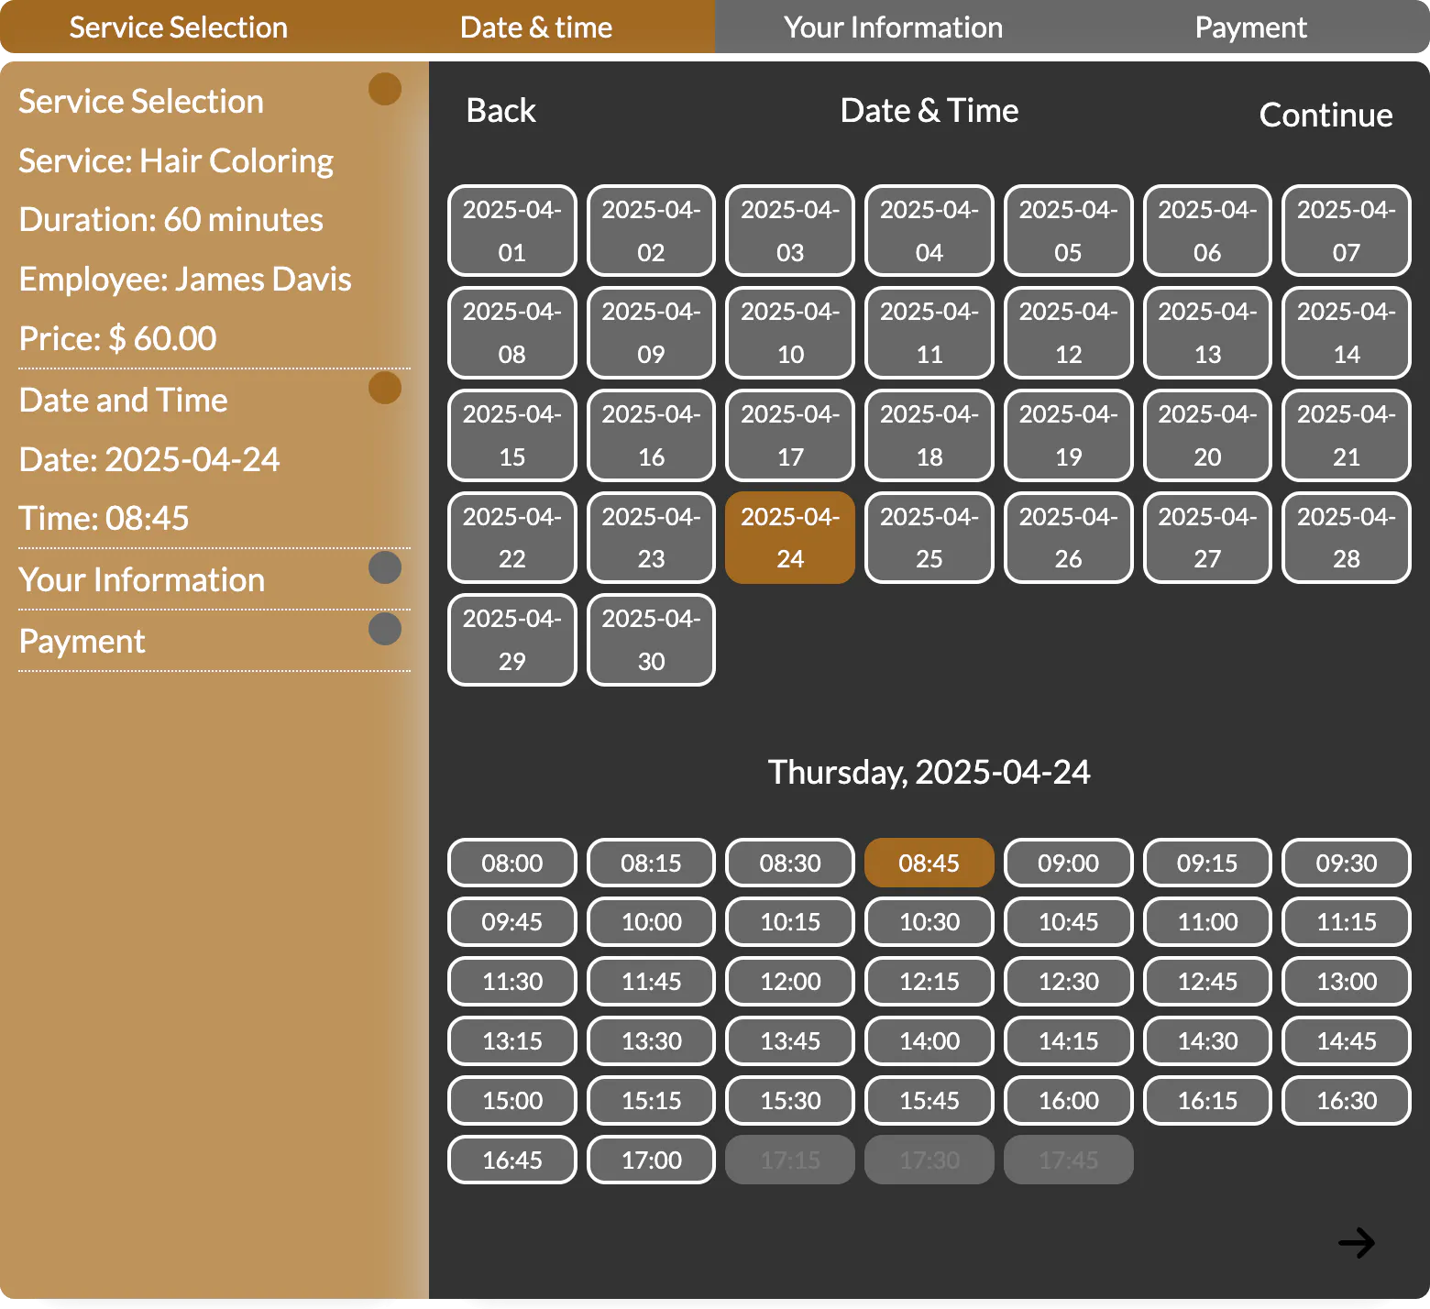Click the highlighted 08:45 time slot
Screen dimensions: 1430x1309
coord(929,863)
